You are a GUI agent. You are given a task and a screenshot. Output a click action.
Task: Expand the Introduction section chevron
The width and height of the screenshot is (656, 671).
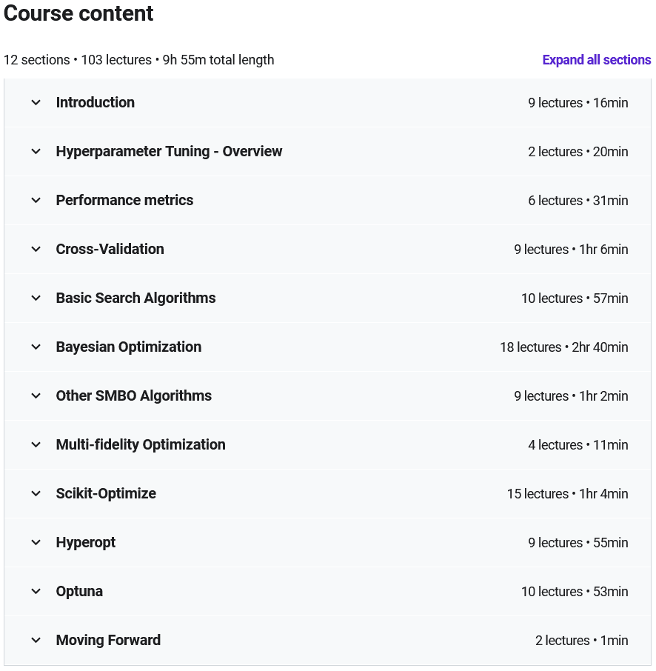coord(36,103)
